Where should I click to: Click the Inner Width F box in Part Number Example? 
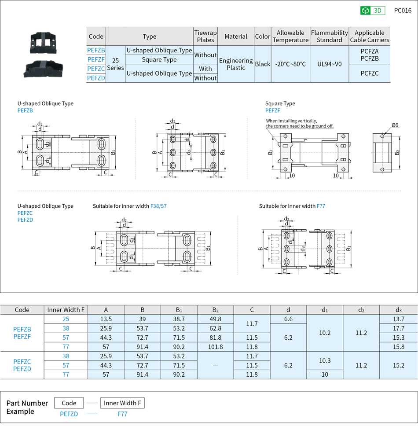click(x=122, y=403)
